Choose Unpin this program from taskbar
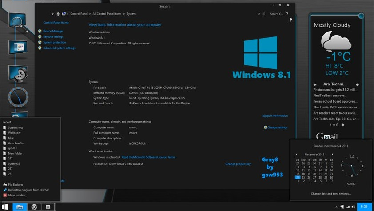 [28, 190]
